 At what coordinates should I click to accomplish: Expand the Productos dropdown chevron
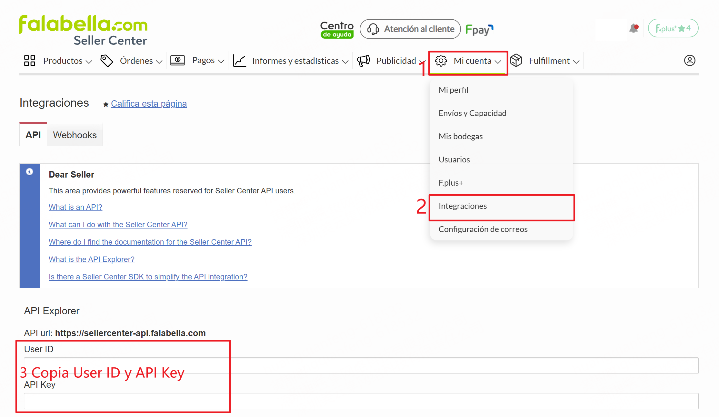pyautogui.click(x=89, y=61)
